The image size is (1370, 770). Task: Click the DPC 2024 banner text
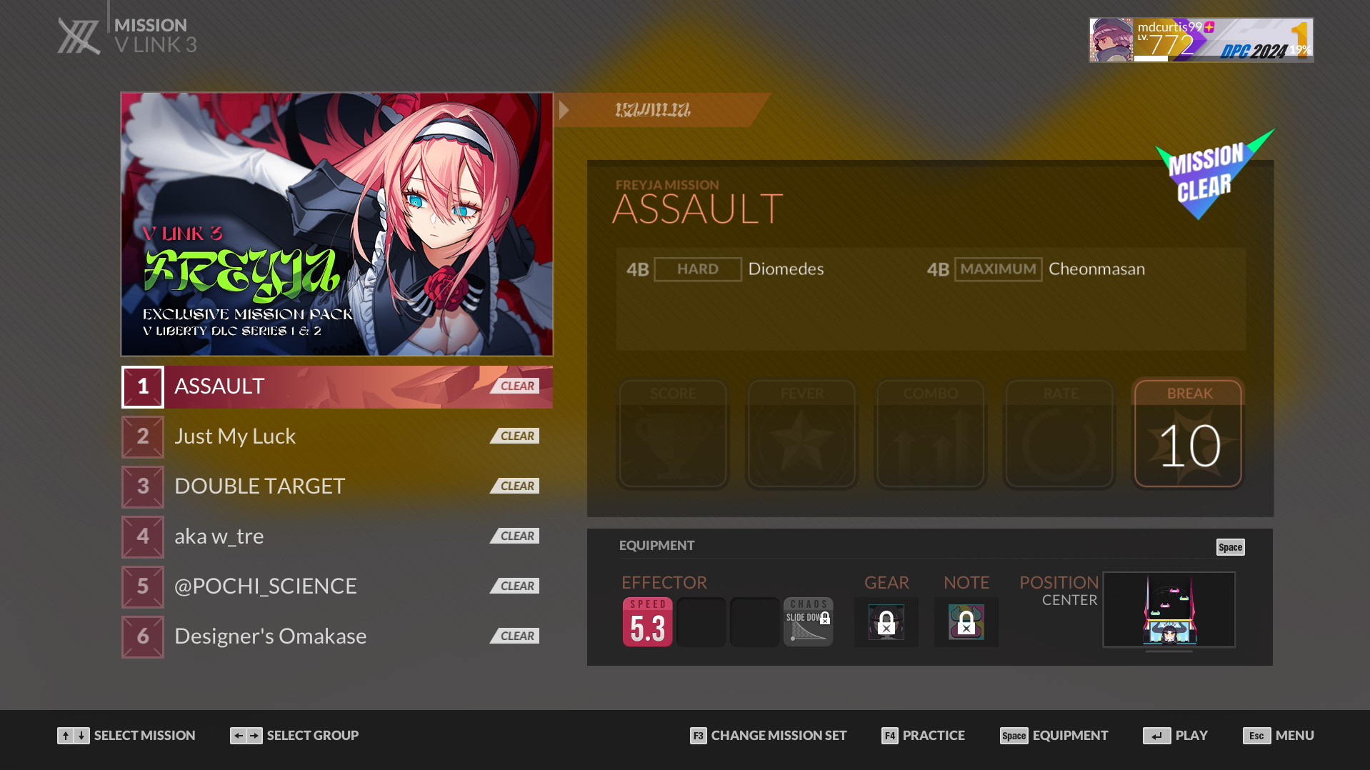[1254, 51]
